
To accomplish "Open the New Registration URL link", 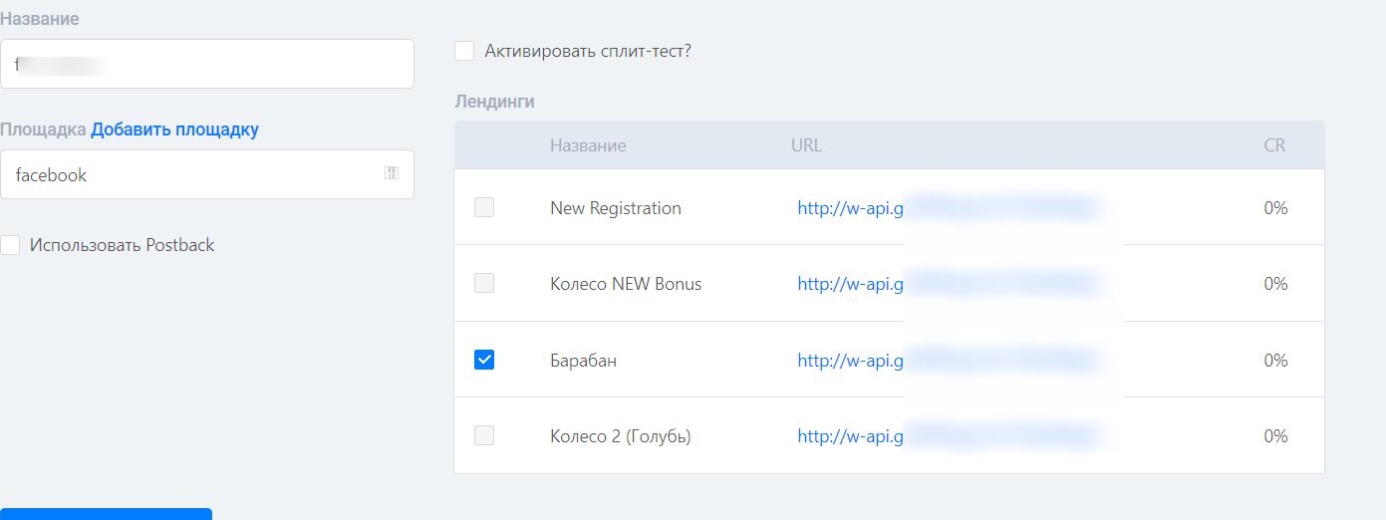I will tap(948, 208).
